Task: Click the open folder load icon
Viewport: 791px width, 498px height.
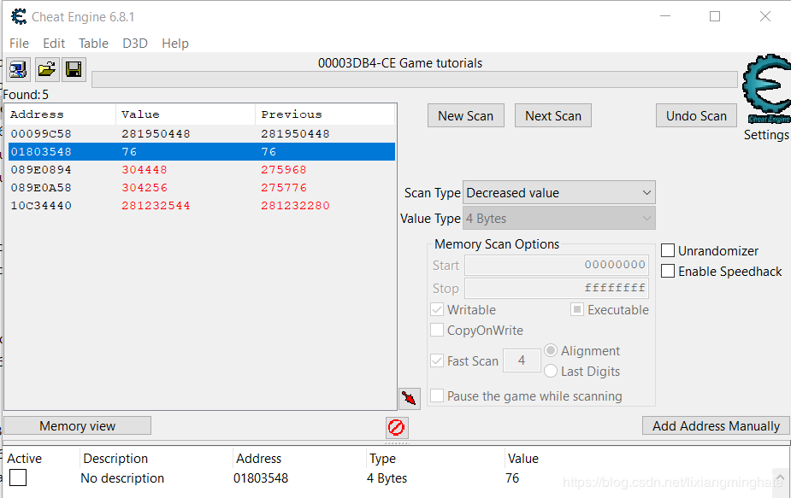Action: point(46,70)
